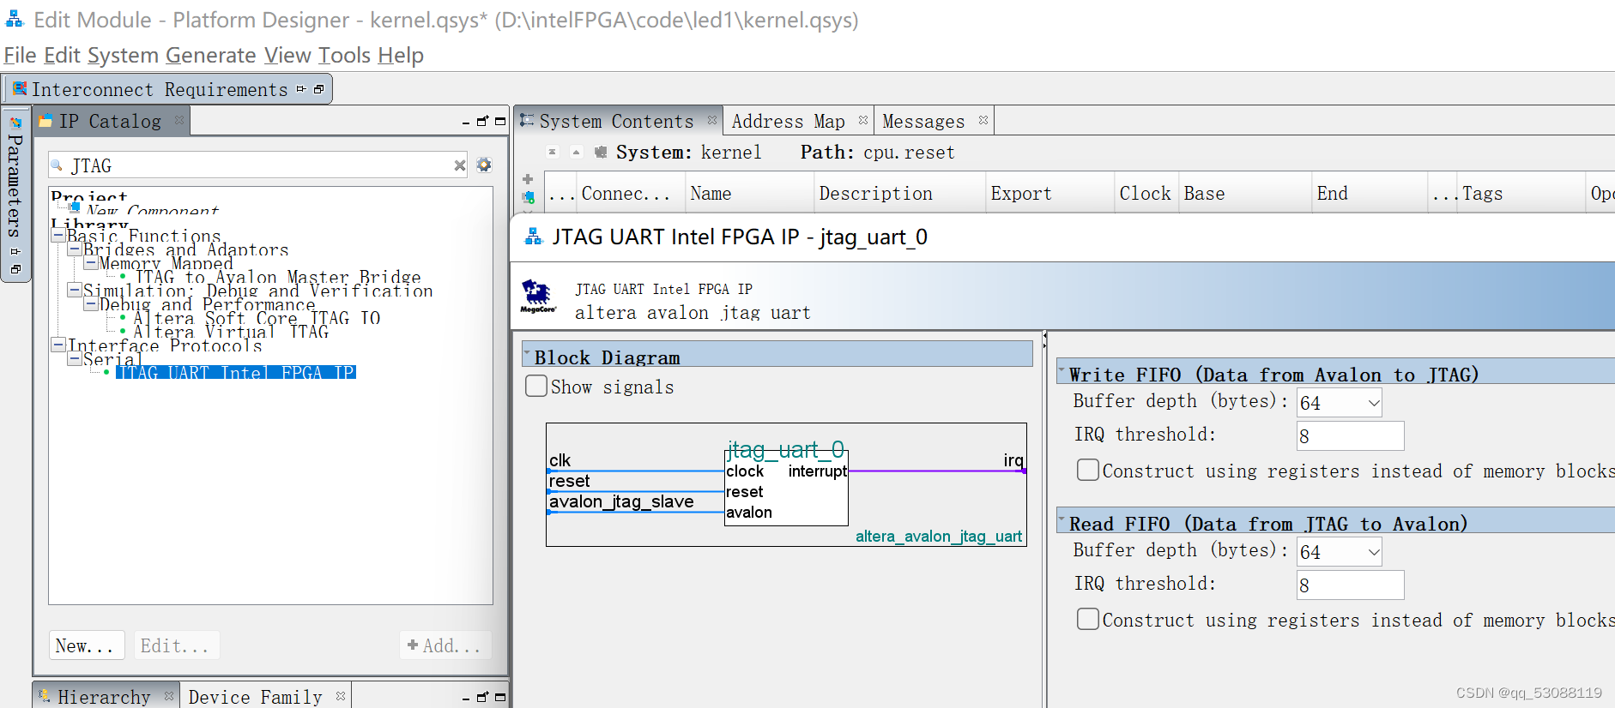Collapse the Serial tree node
The width and height of the screenshot is (1615, 708).
coord(75,358)
